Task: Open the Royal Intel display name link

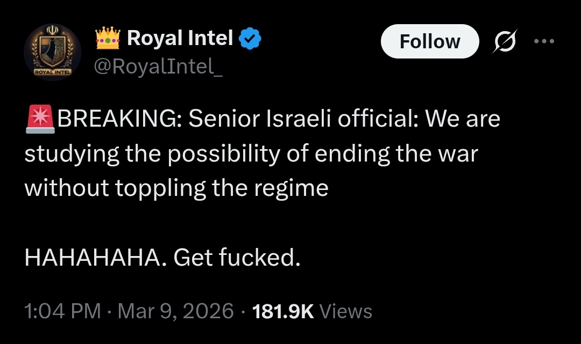Action: tap(180, 38)
